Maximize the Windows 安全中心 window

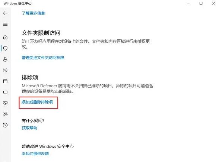click(x=201, y=3)
